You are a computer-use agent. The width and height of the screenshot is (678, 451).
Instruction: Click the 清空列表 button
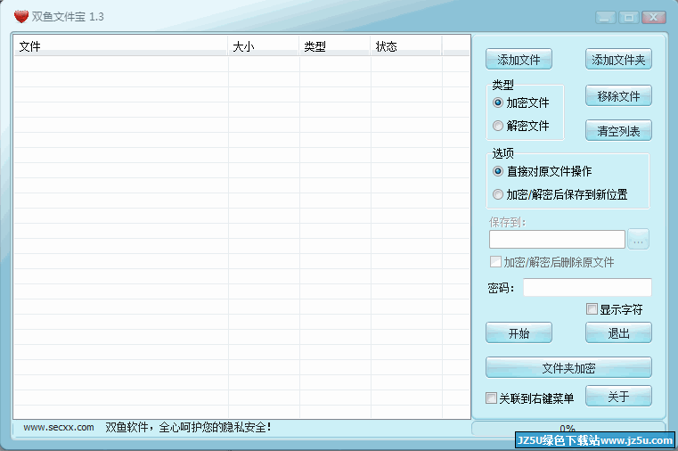point(618,131)
